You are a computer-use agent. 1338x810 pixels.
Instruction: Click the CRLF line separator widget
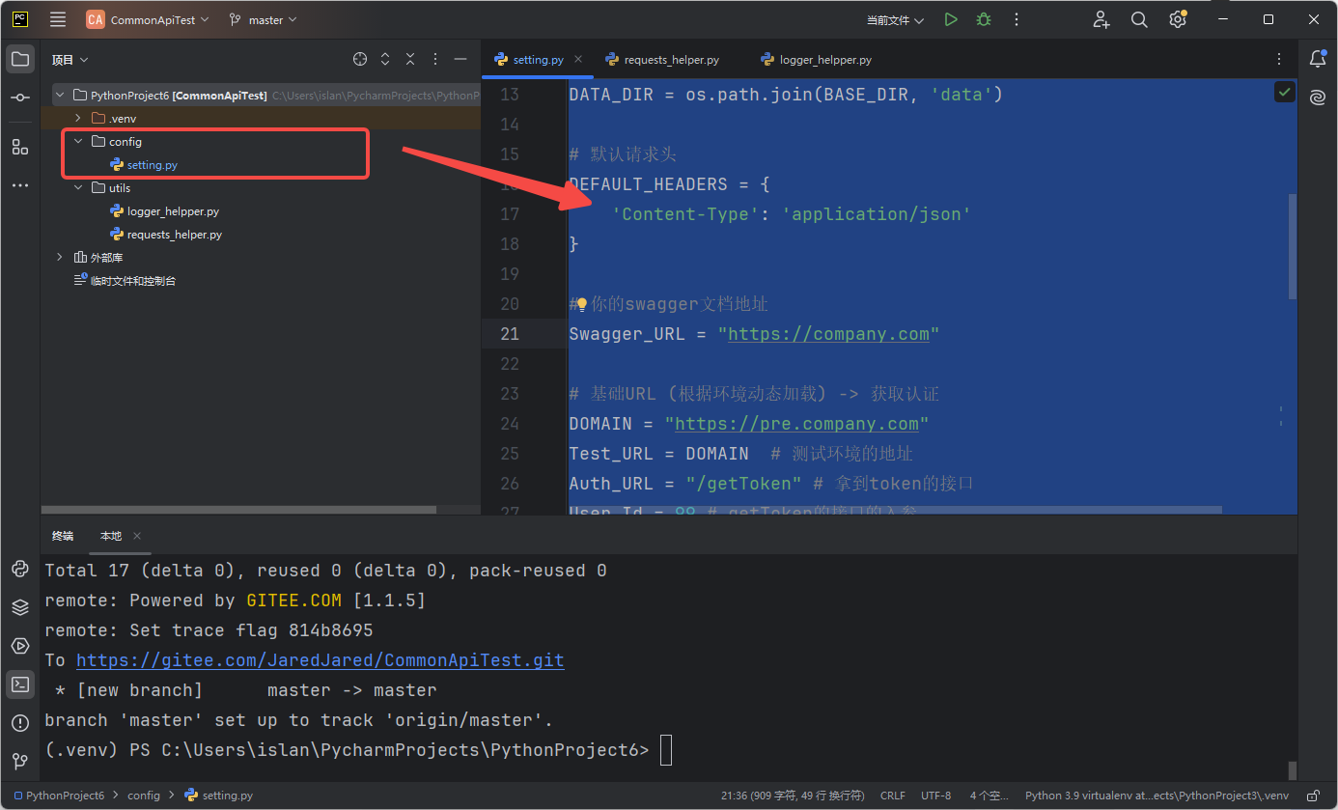coord(893,796)
